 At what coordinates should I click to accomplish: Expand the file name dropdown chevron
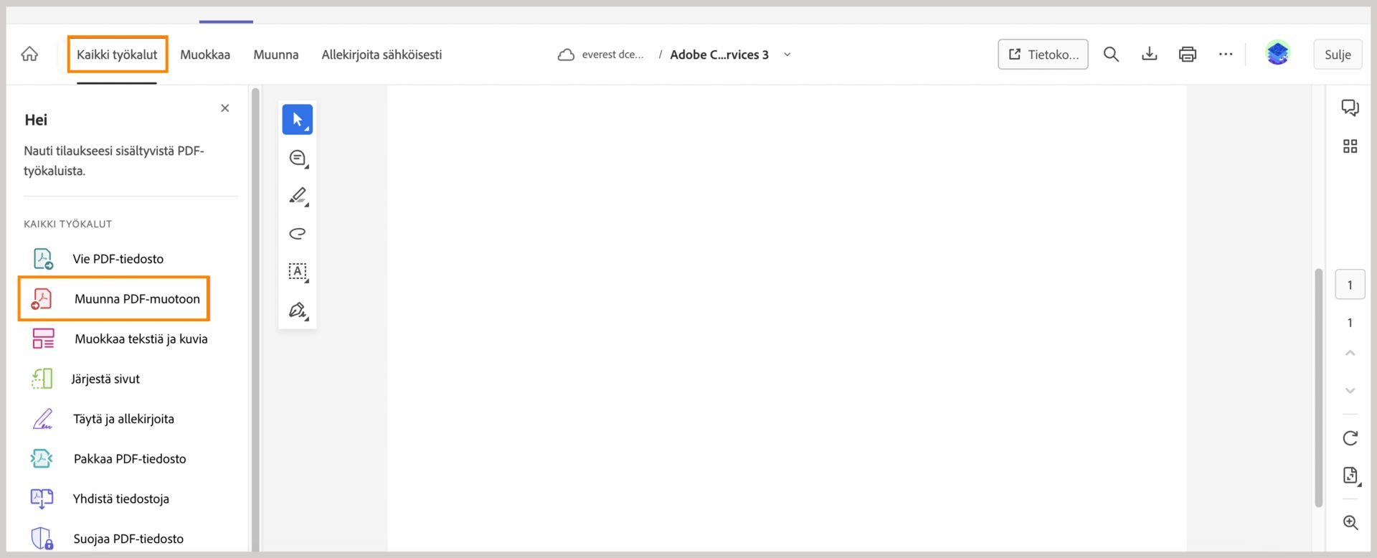787,55
